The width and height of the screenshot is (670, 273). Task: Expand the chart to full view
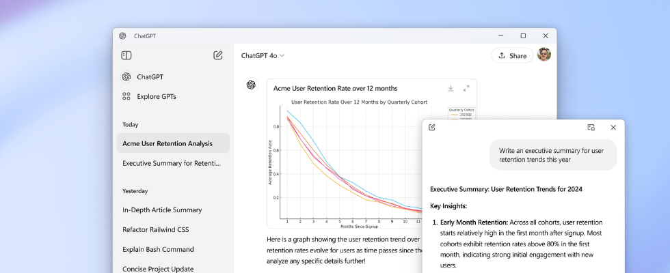coord(466,88)
